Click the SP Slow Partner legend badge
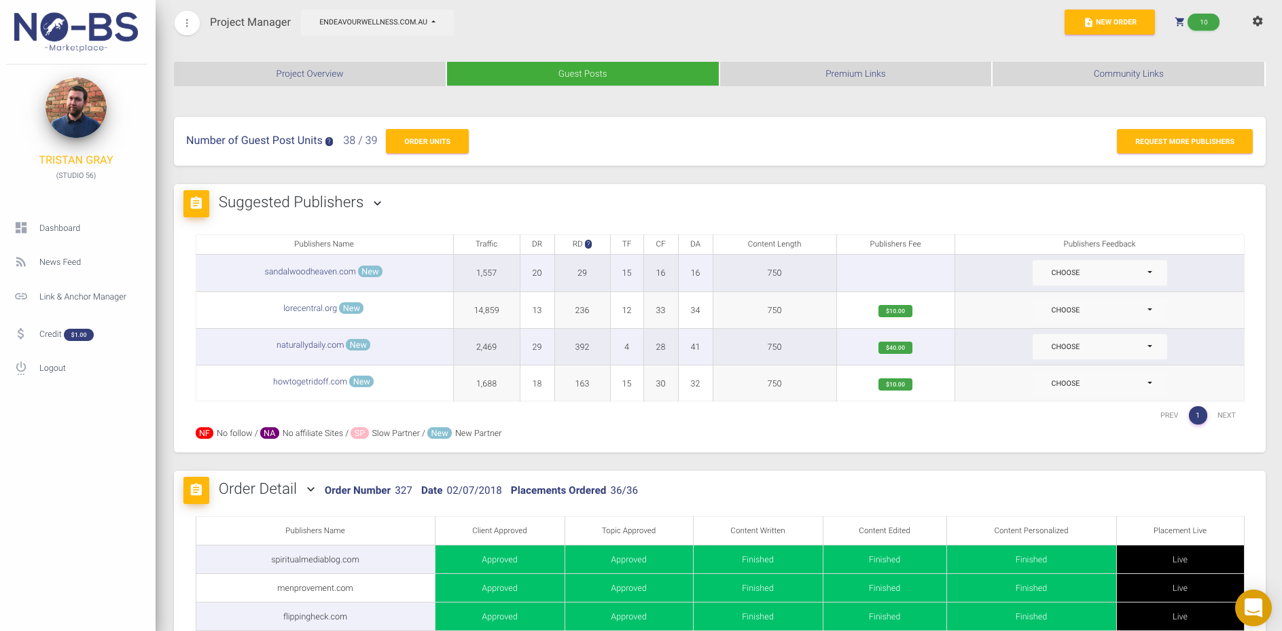The image size is (1282, 631). [359, 433]
